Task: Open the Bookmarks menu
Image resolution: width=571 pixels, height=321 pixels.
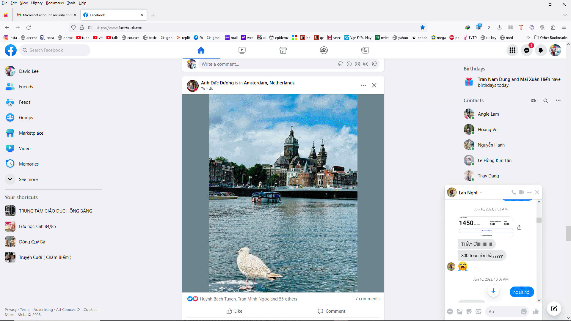Action: coord(55,3)
